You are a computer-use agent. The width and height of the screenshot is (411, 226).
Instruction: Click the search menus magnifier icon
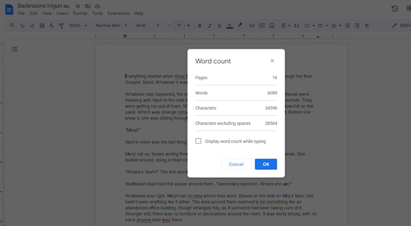[12, 25]
